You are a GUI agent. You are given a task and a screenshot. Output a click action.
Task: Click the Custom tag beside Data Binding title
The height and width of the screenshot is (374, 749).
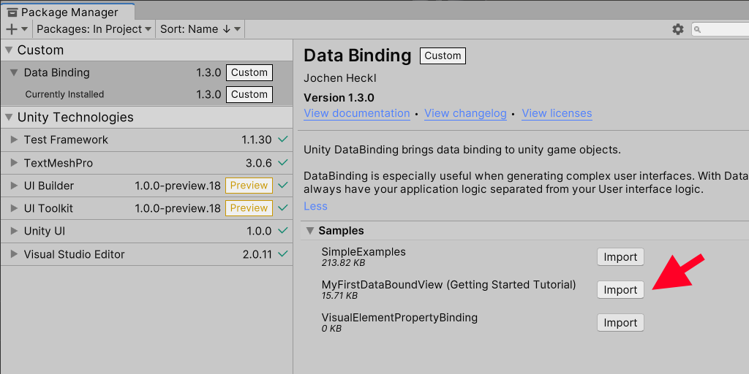pyautogui.click(x=443, y=56)
